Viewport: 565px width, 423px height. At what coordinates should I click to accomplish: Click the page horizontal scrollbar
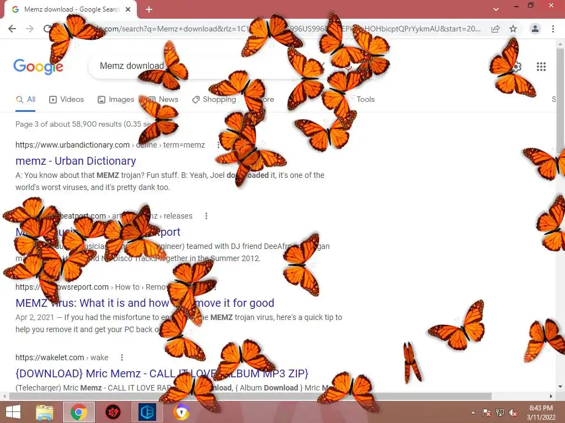(250, 397)
